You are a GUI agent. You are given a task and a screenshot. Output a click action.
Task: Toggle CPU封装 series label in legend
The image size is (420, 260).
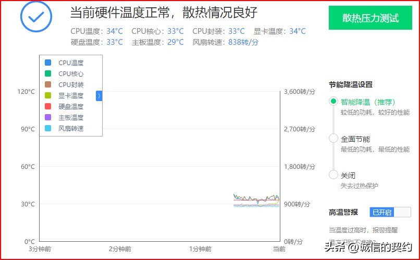71,84
